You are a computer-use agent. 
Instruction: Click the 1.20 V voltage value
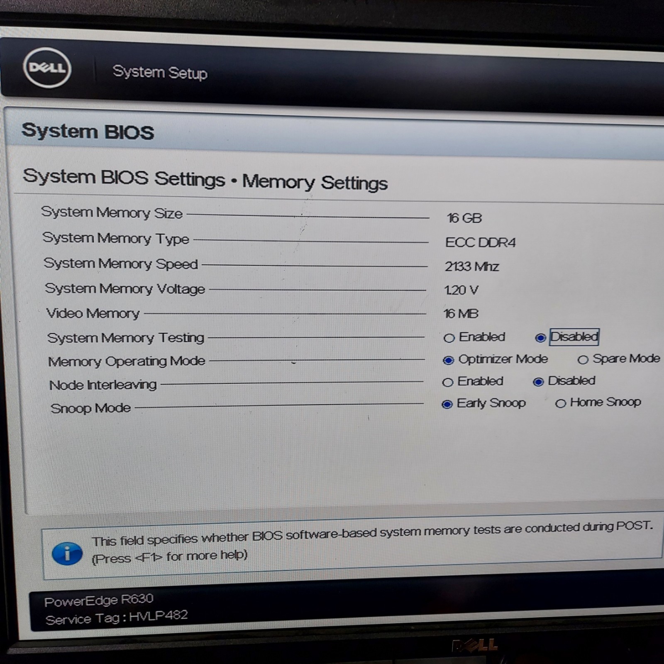461,290
